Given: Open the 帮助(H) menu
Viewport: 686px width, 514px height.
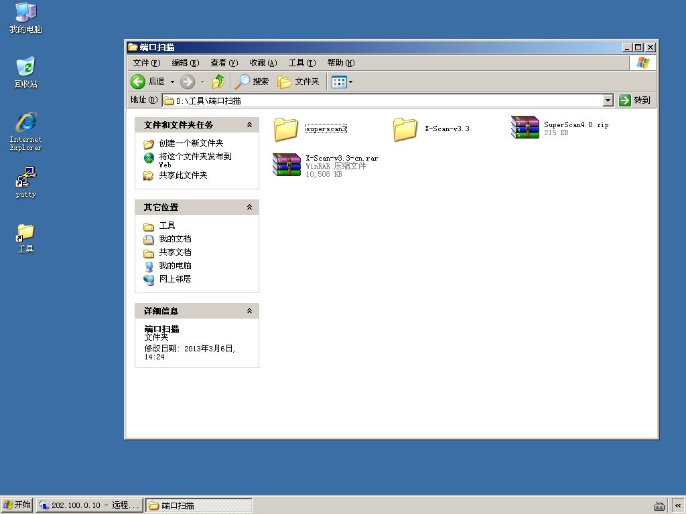Looking at the screenshot, I should pyautogui.click(x=341, y=63).
